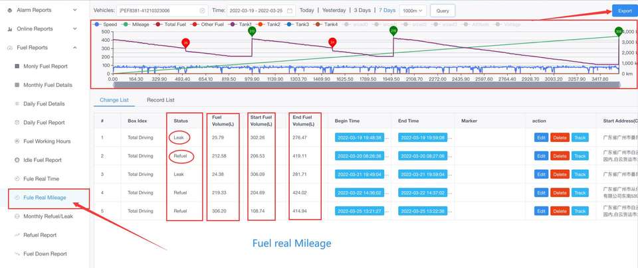Open the 1000m distance dropdown
Screen dimensions: 638x268
[413, 11]
